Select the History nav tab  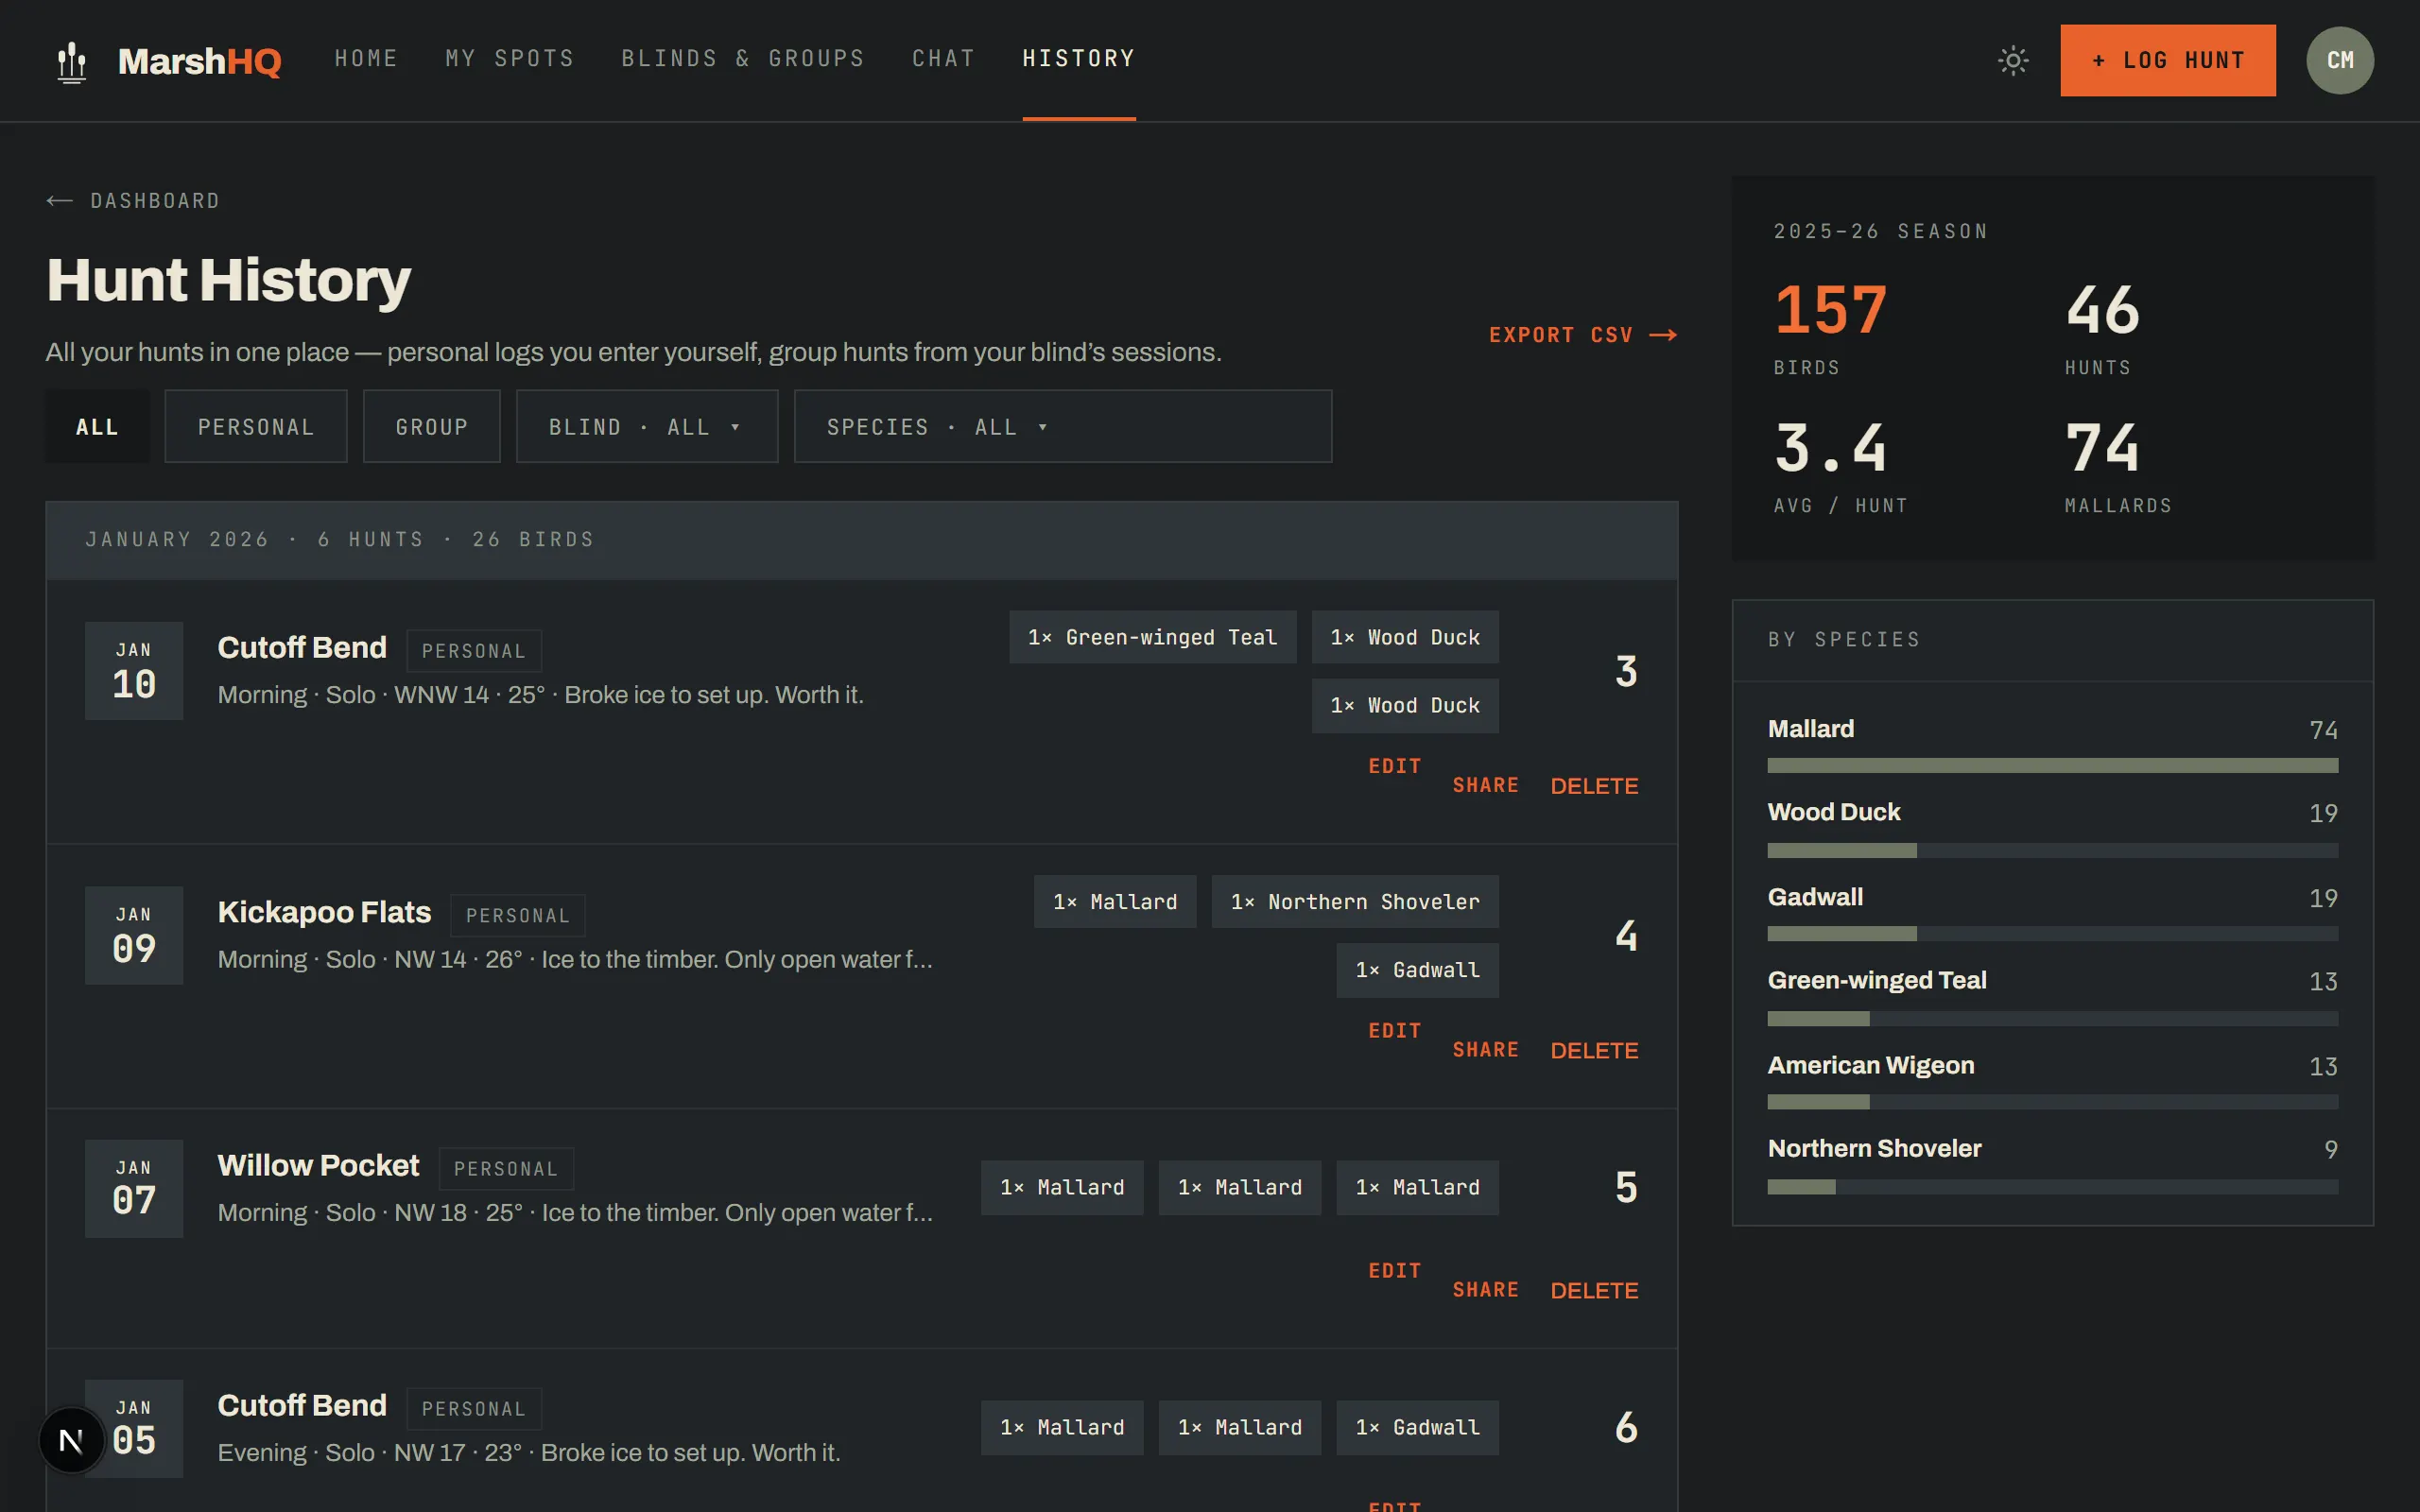tap(1079, 59)
